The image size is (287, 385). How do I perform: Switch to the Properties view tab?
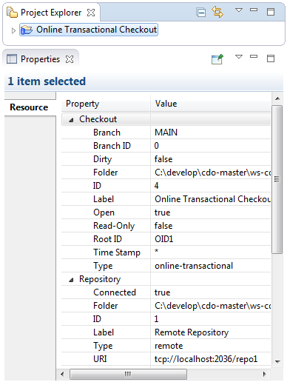[x=40, y=59]
